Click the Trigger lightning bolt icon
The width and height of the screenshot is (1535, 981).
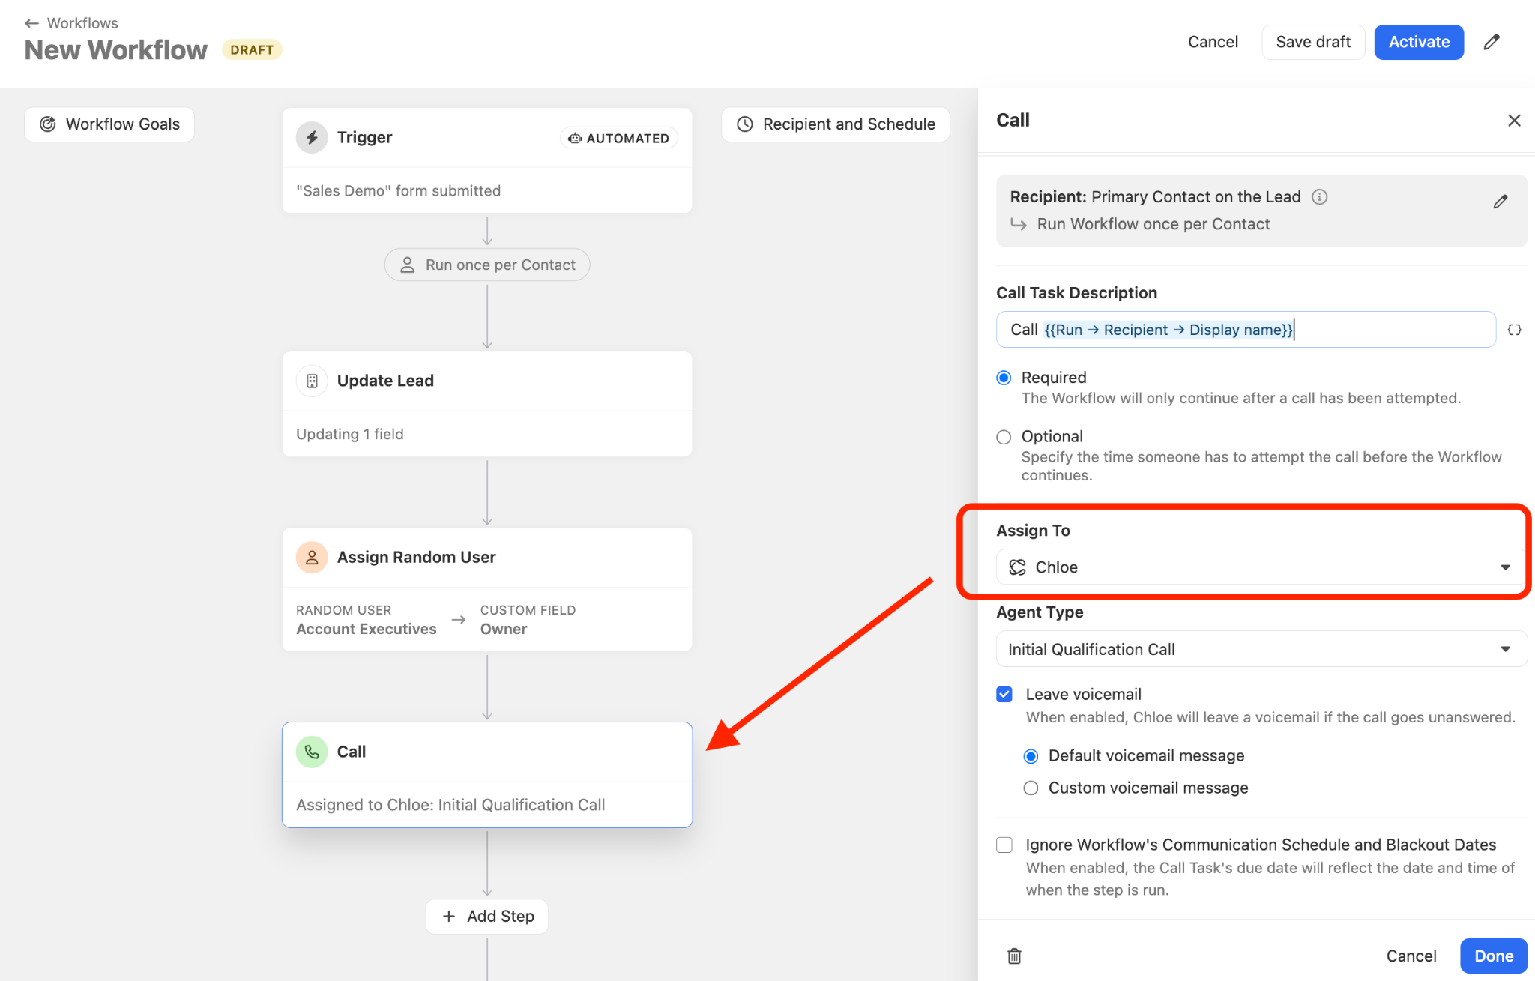312,138
